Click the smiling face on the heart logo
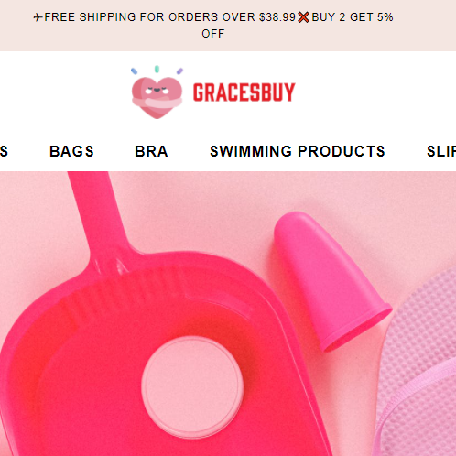 157,91
